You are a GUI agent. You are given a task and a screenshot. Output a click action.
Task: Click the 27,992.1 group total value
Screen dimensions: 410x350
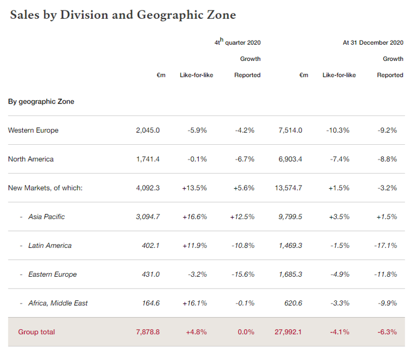point(287,332)
